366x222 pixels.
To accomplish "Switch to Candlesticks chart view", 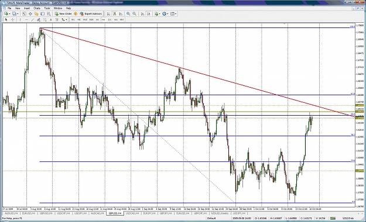I will (115, 14).
